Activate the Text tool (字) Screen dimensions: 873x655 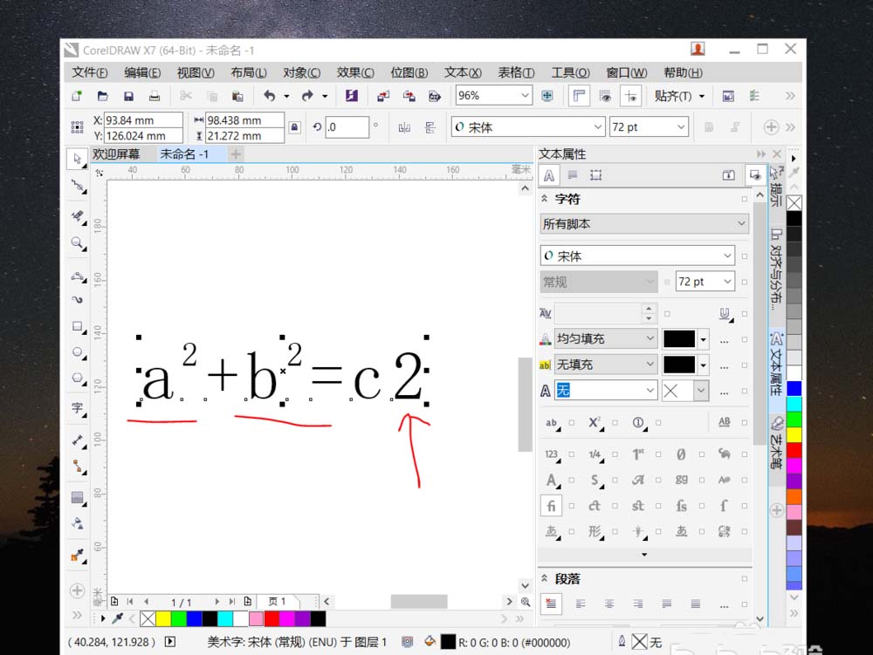click(x=78, y=408)
